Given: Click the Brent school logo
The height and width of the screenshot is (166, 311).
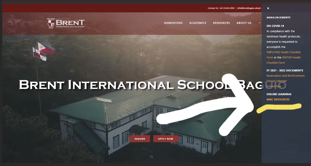Looking at the screenshot, I should 66,23.
